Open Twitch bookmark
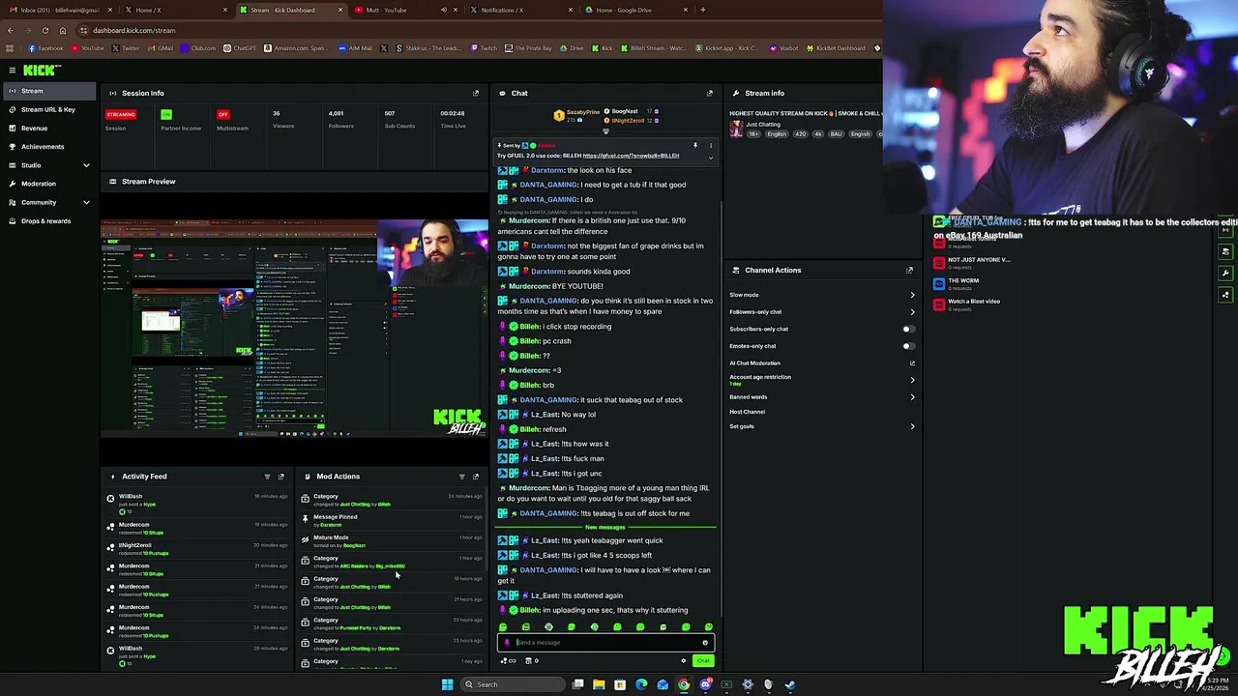This screenshot has width=1238, height=696. tap(485, 48)
